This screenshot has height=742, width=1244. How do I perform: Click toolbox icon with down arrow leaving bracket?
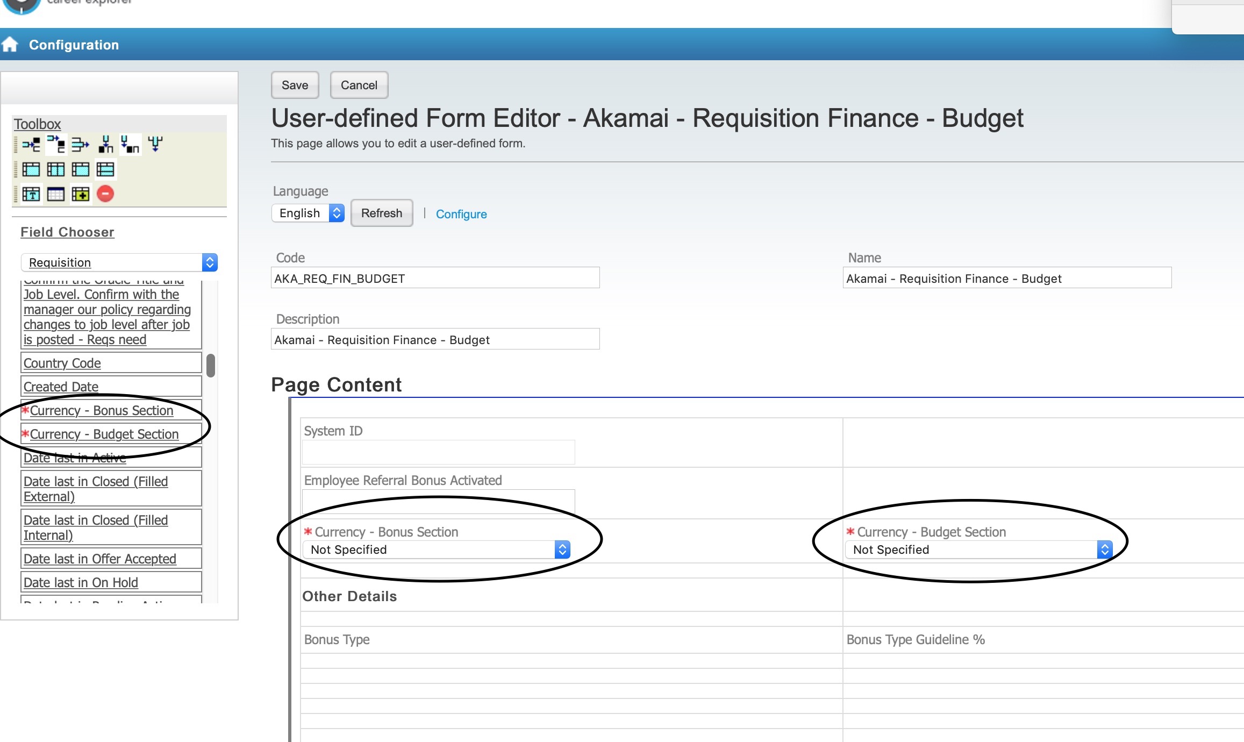[155, 144]
